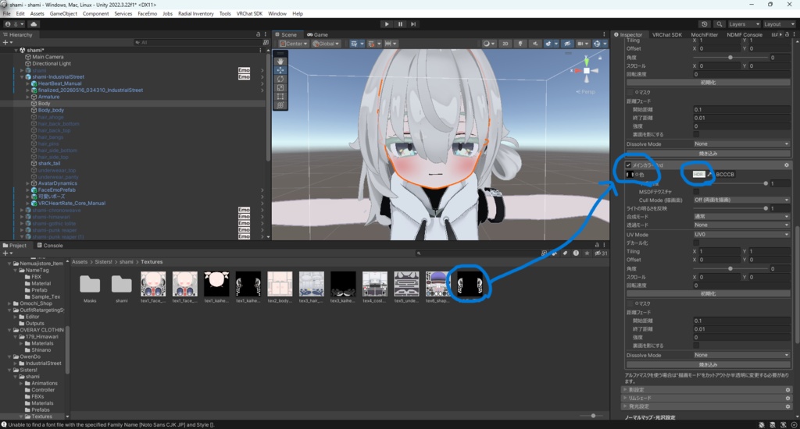Open the scene gizmos icon button
800x429 pixels.
coord(596,44)
